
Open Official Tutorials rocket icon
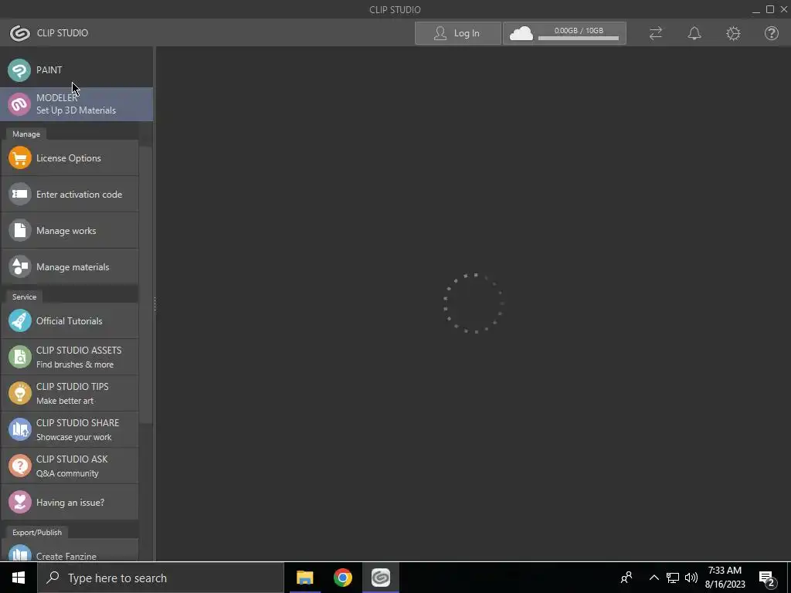coord(19,321)
